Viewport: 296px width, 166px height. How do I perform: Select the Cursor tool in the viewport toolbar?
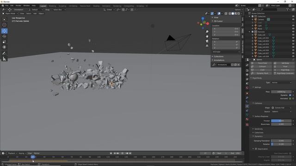tap(4, 25)
